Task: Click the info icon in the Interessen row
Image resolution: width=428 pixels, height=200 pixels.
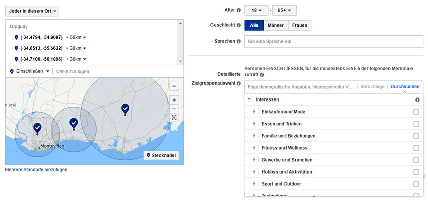Action: pyautogui.click(x=417, y=99)
